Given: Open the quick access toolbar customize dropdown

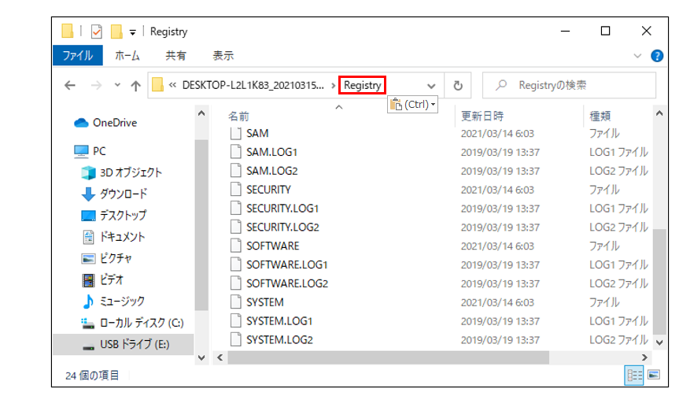Looking at the screenshot, I should click(132, 32).
